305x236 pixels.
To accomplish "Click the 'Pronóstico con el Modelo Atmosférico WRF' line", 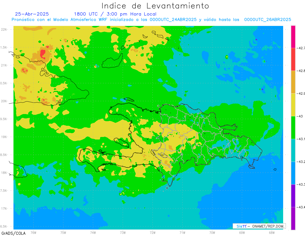I will click(x=151, y=20).
